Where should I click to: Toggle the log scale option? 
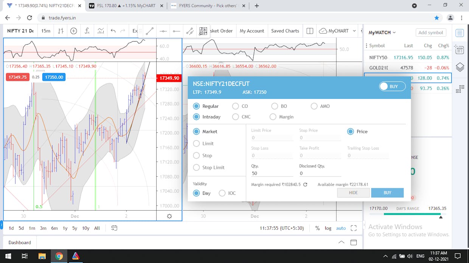328,228
